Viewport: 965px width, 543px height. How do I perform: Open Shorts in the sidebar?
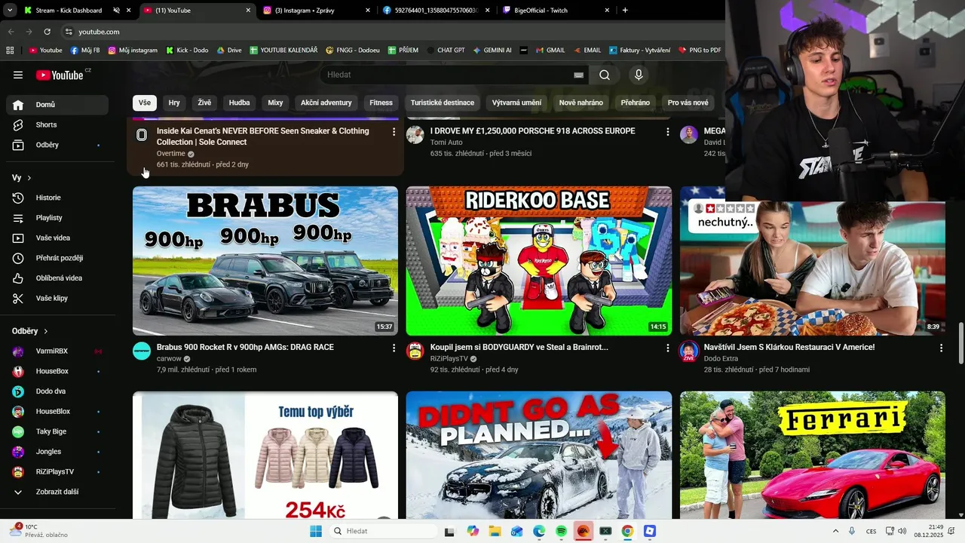pyautogui.click(x=57, y=124)
